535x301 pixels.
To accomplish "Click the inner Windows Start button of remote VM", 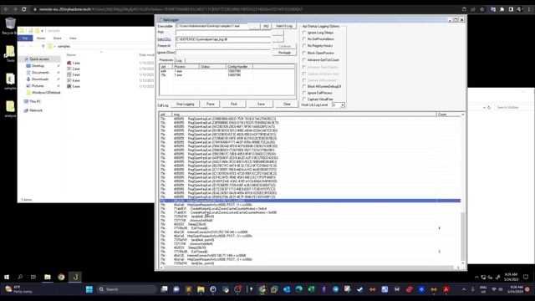I will pos(7,277).
